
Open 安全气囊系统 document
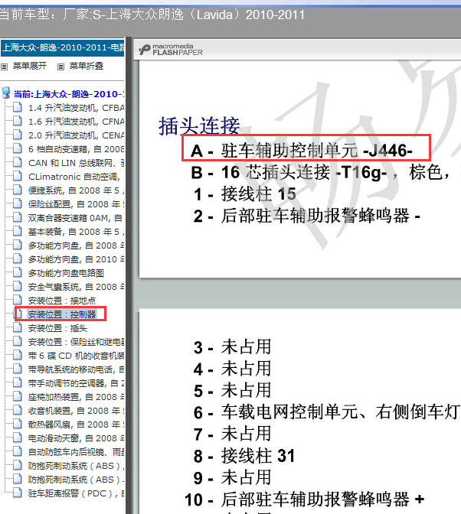pyautogui.click(x=76, y=287)
